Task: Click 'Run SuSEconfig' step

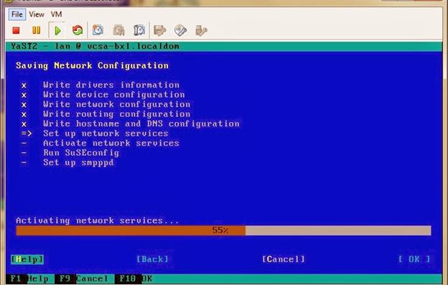Action: tap(81, 153)
